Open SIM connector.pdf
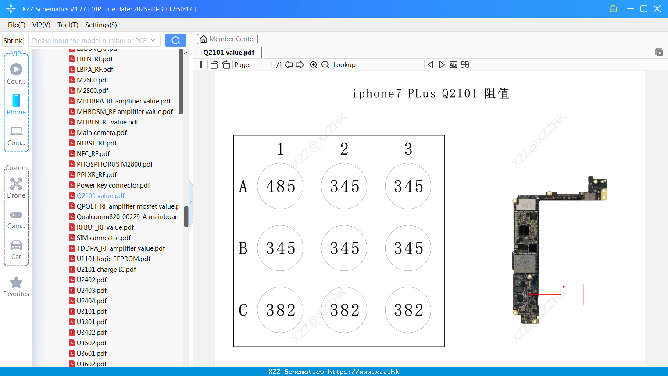Screen dimensions: 668x376 point(104,238)
